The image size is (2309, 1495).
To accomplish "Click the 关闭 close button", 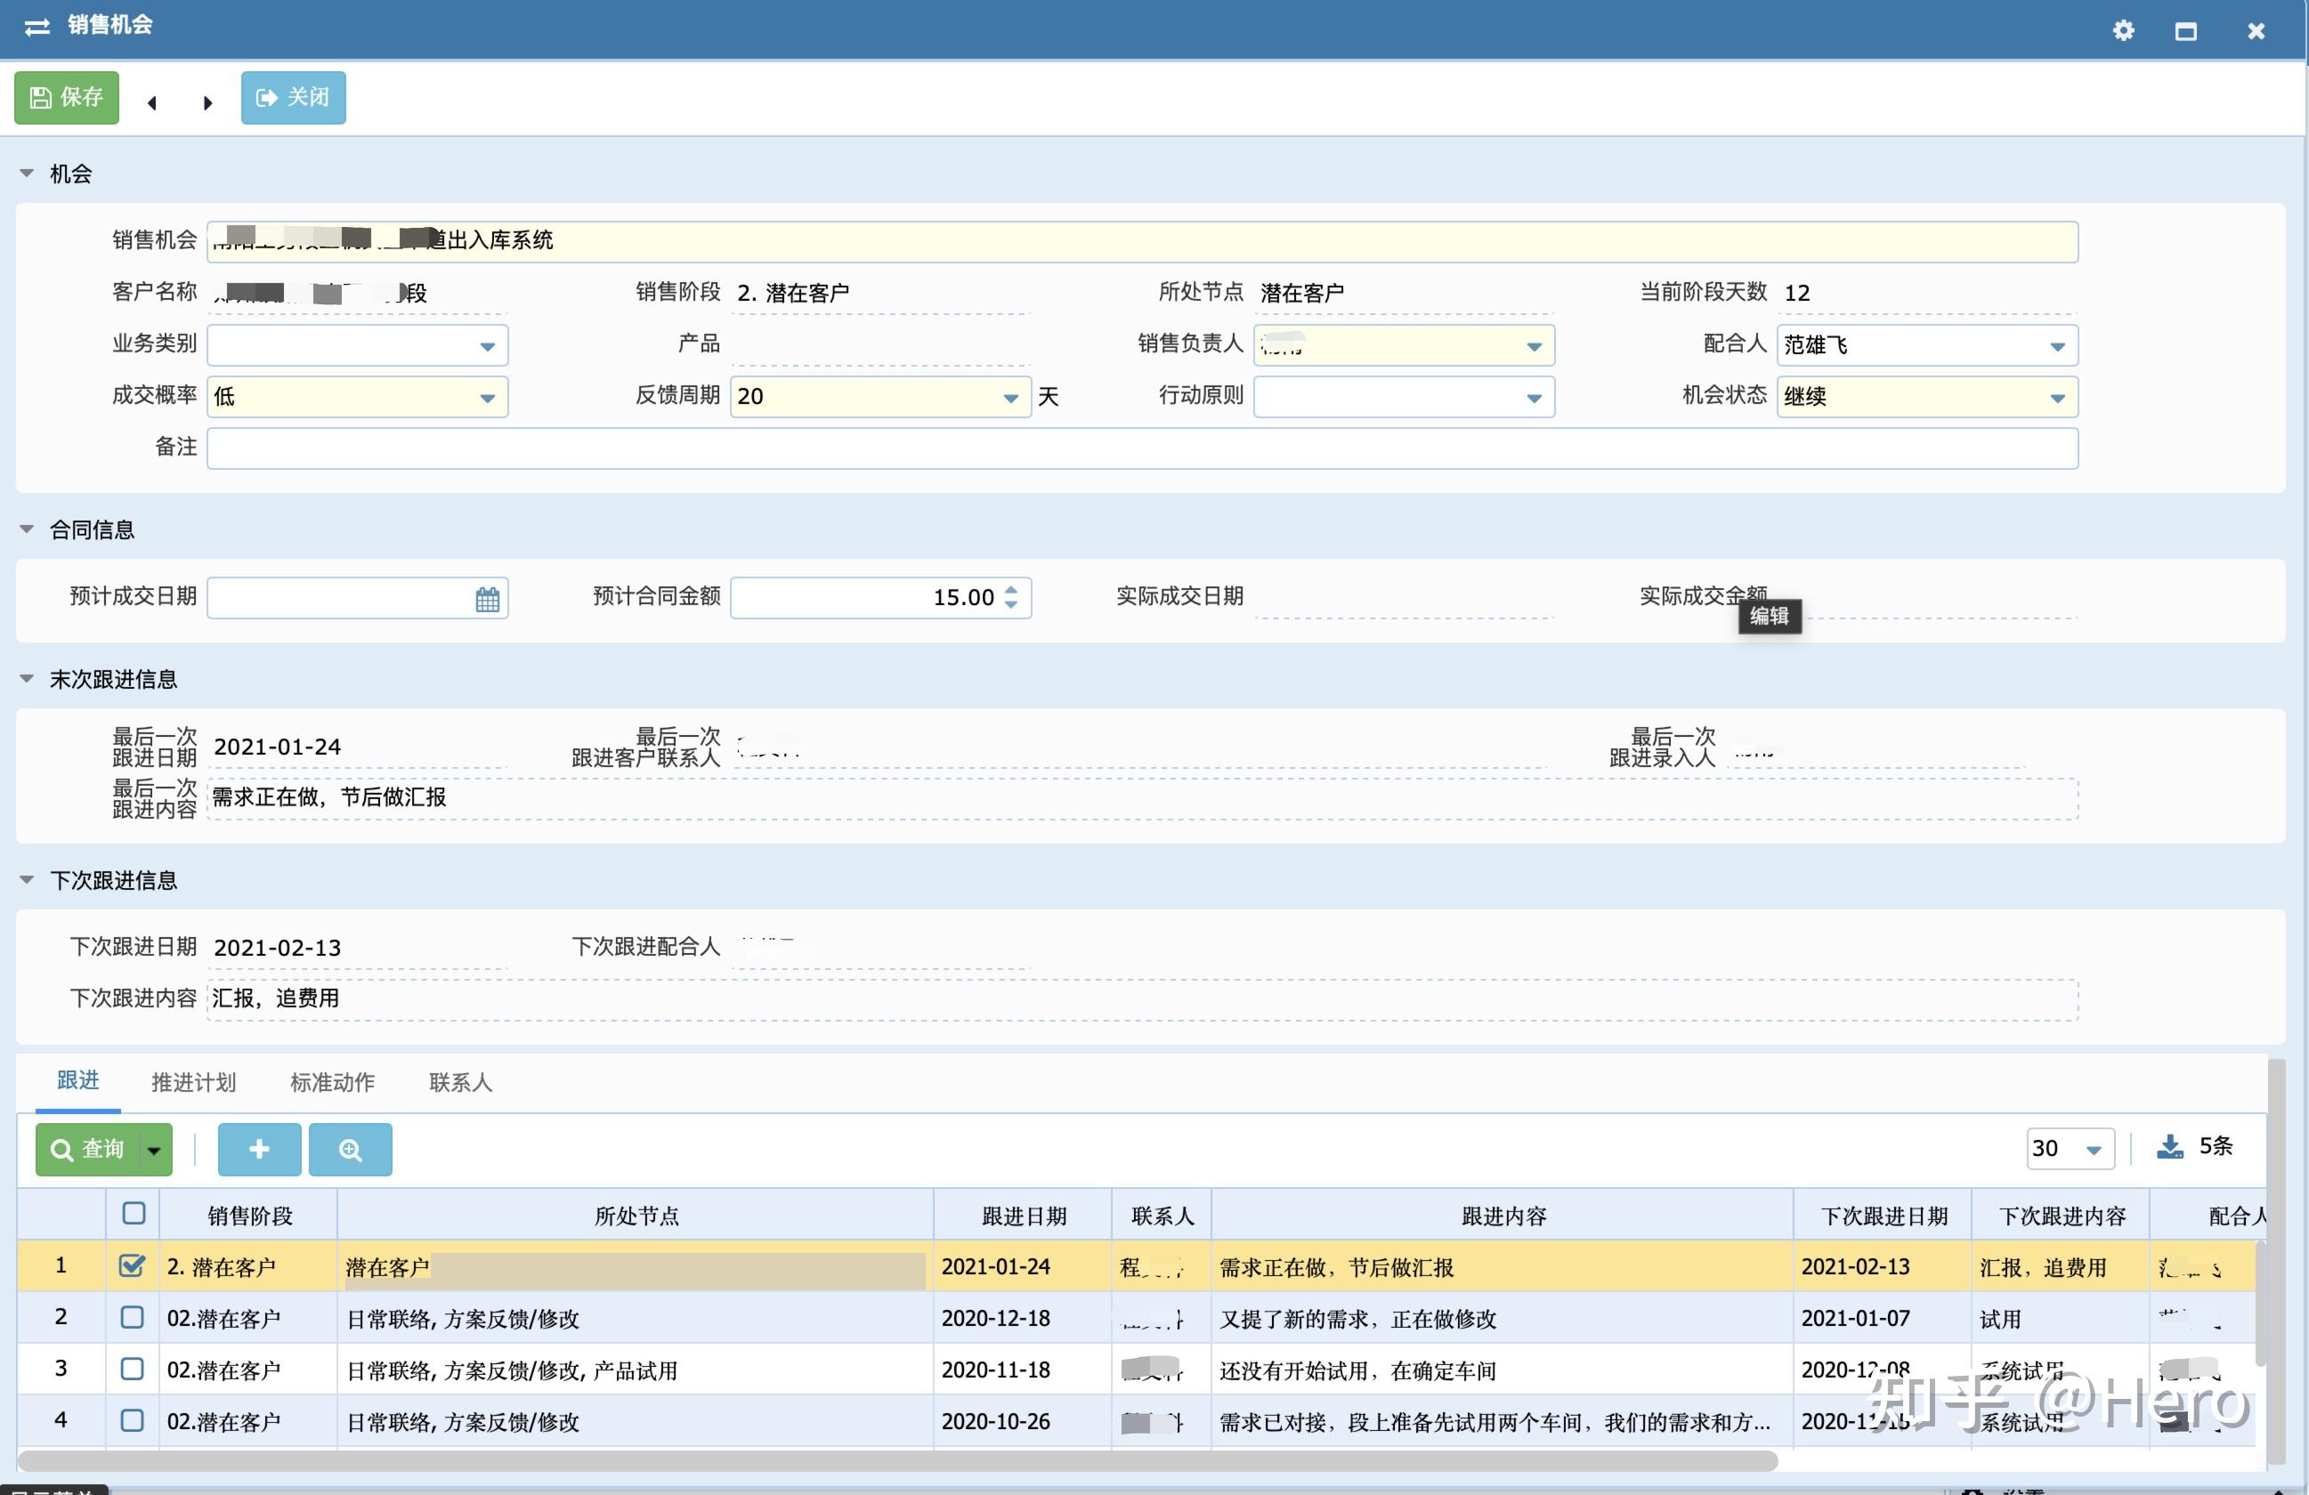I will [293, 97].
